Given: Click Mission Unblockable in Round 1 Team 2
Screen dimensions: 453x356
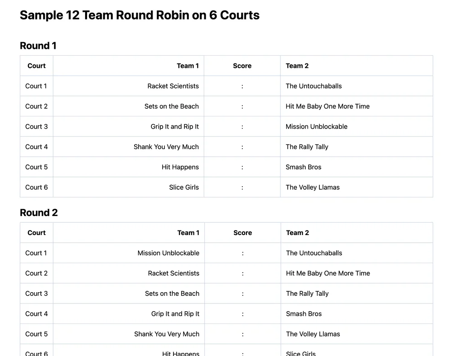Looking at the screenshot, I should coord(316,127).
